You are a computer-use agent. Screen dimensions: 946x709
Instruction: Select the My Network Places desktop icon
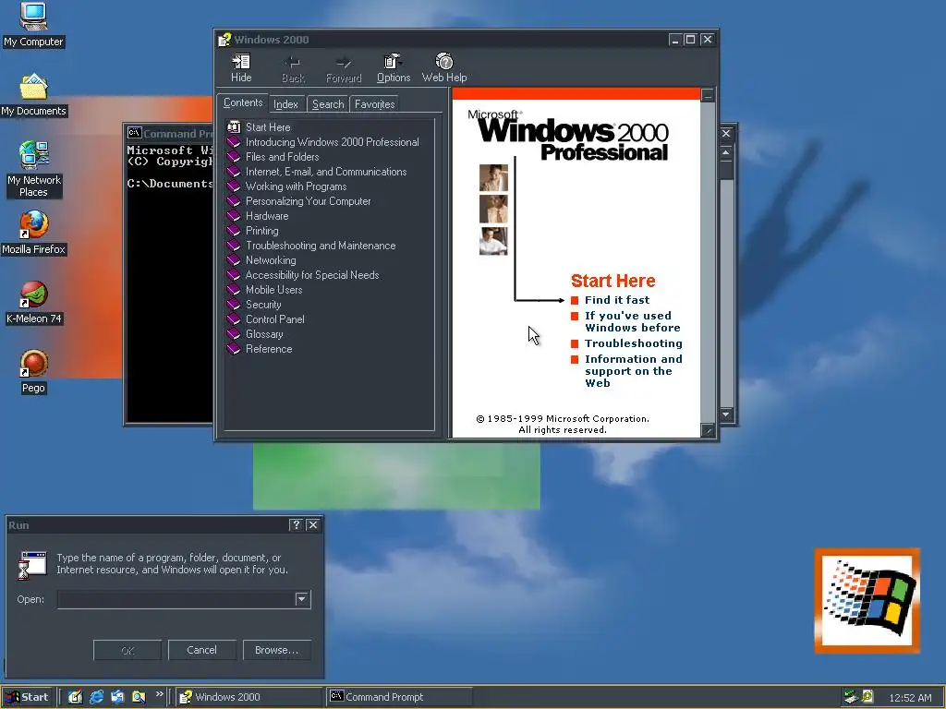(x=34, y=170)
